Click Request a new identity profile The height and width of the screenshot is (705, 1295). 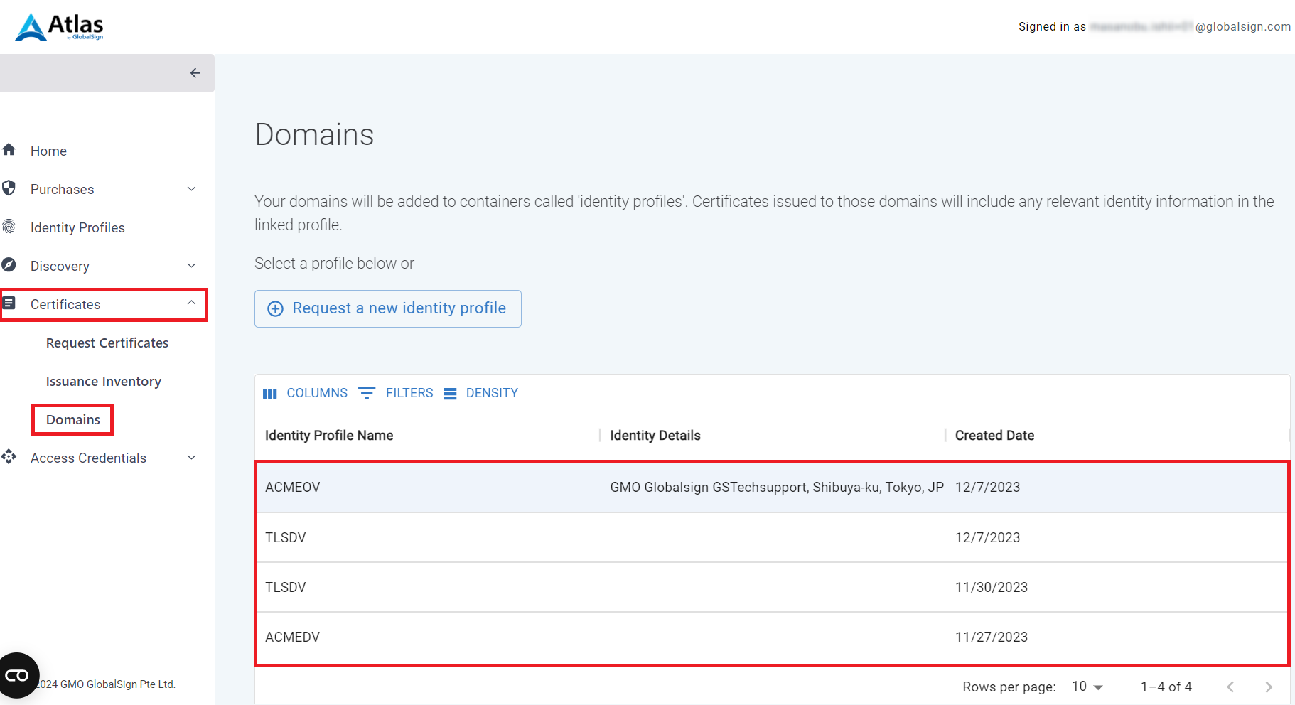click(x=387, y=308)
